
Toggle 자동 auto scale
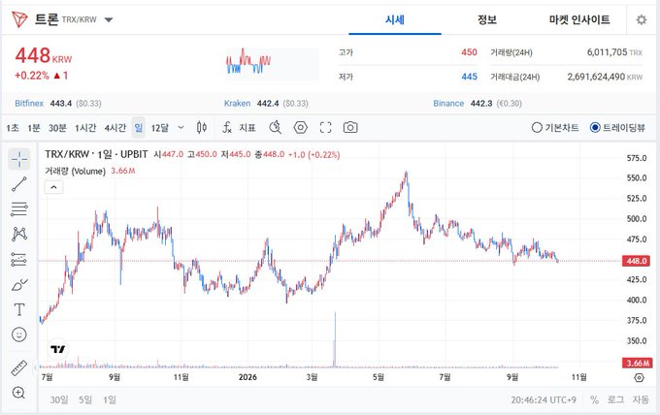pyautogui.click(x=641, y=399)
